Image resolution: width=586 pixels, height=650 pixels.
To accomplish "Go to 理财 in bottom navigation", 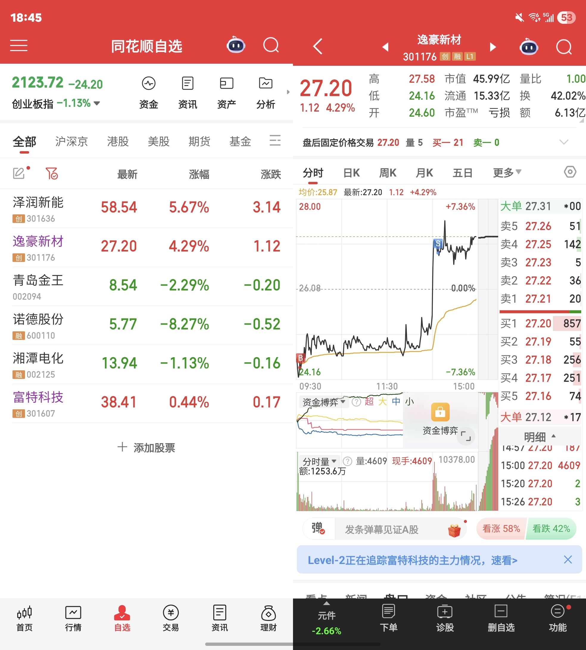I will (x=269, y=619).
